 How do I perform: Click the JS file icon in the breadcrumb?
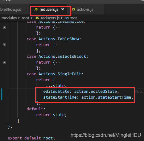(37, 18)
